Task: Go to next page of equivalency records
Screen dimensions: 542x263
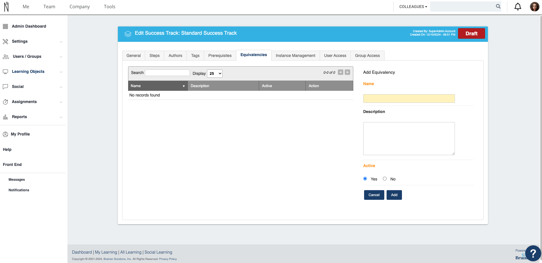Action: (347, 72)
